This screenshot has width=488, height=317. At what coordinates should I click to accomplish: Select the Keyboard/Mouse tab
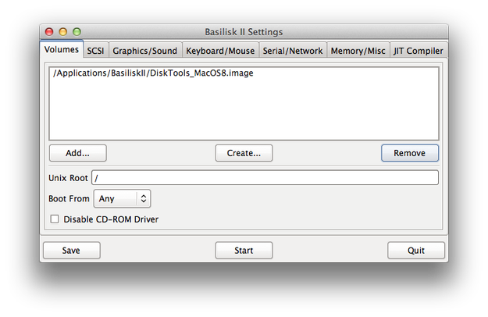tap(220, 51)
